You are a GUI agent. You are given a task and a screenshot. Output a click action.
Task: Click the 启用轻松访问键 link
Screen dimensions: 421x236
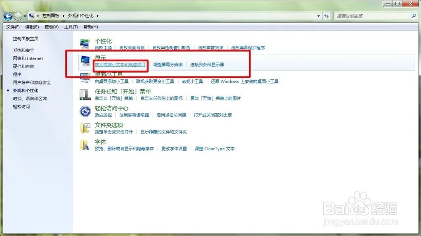171,115
